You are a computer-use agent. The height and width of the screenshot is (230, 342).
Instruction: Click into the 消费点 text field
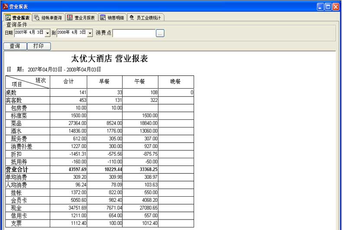point(134,33)
